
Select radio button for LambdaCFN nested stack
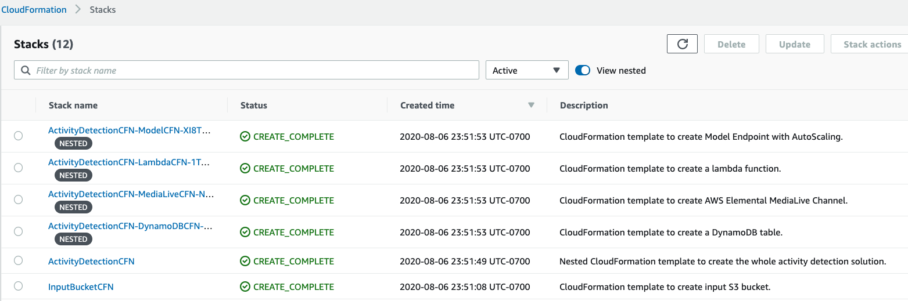(18, 168)
